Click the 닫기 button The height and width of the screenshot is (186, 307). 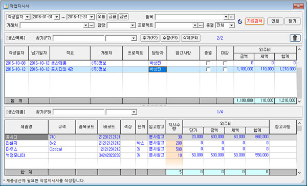point(292,21)
